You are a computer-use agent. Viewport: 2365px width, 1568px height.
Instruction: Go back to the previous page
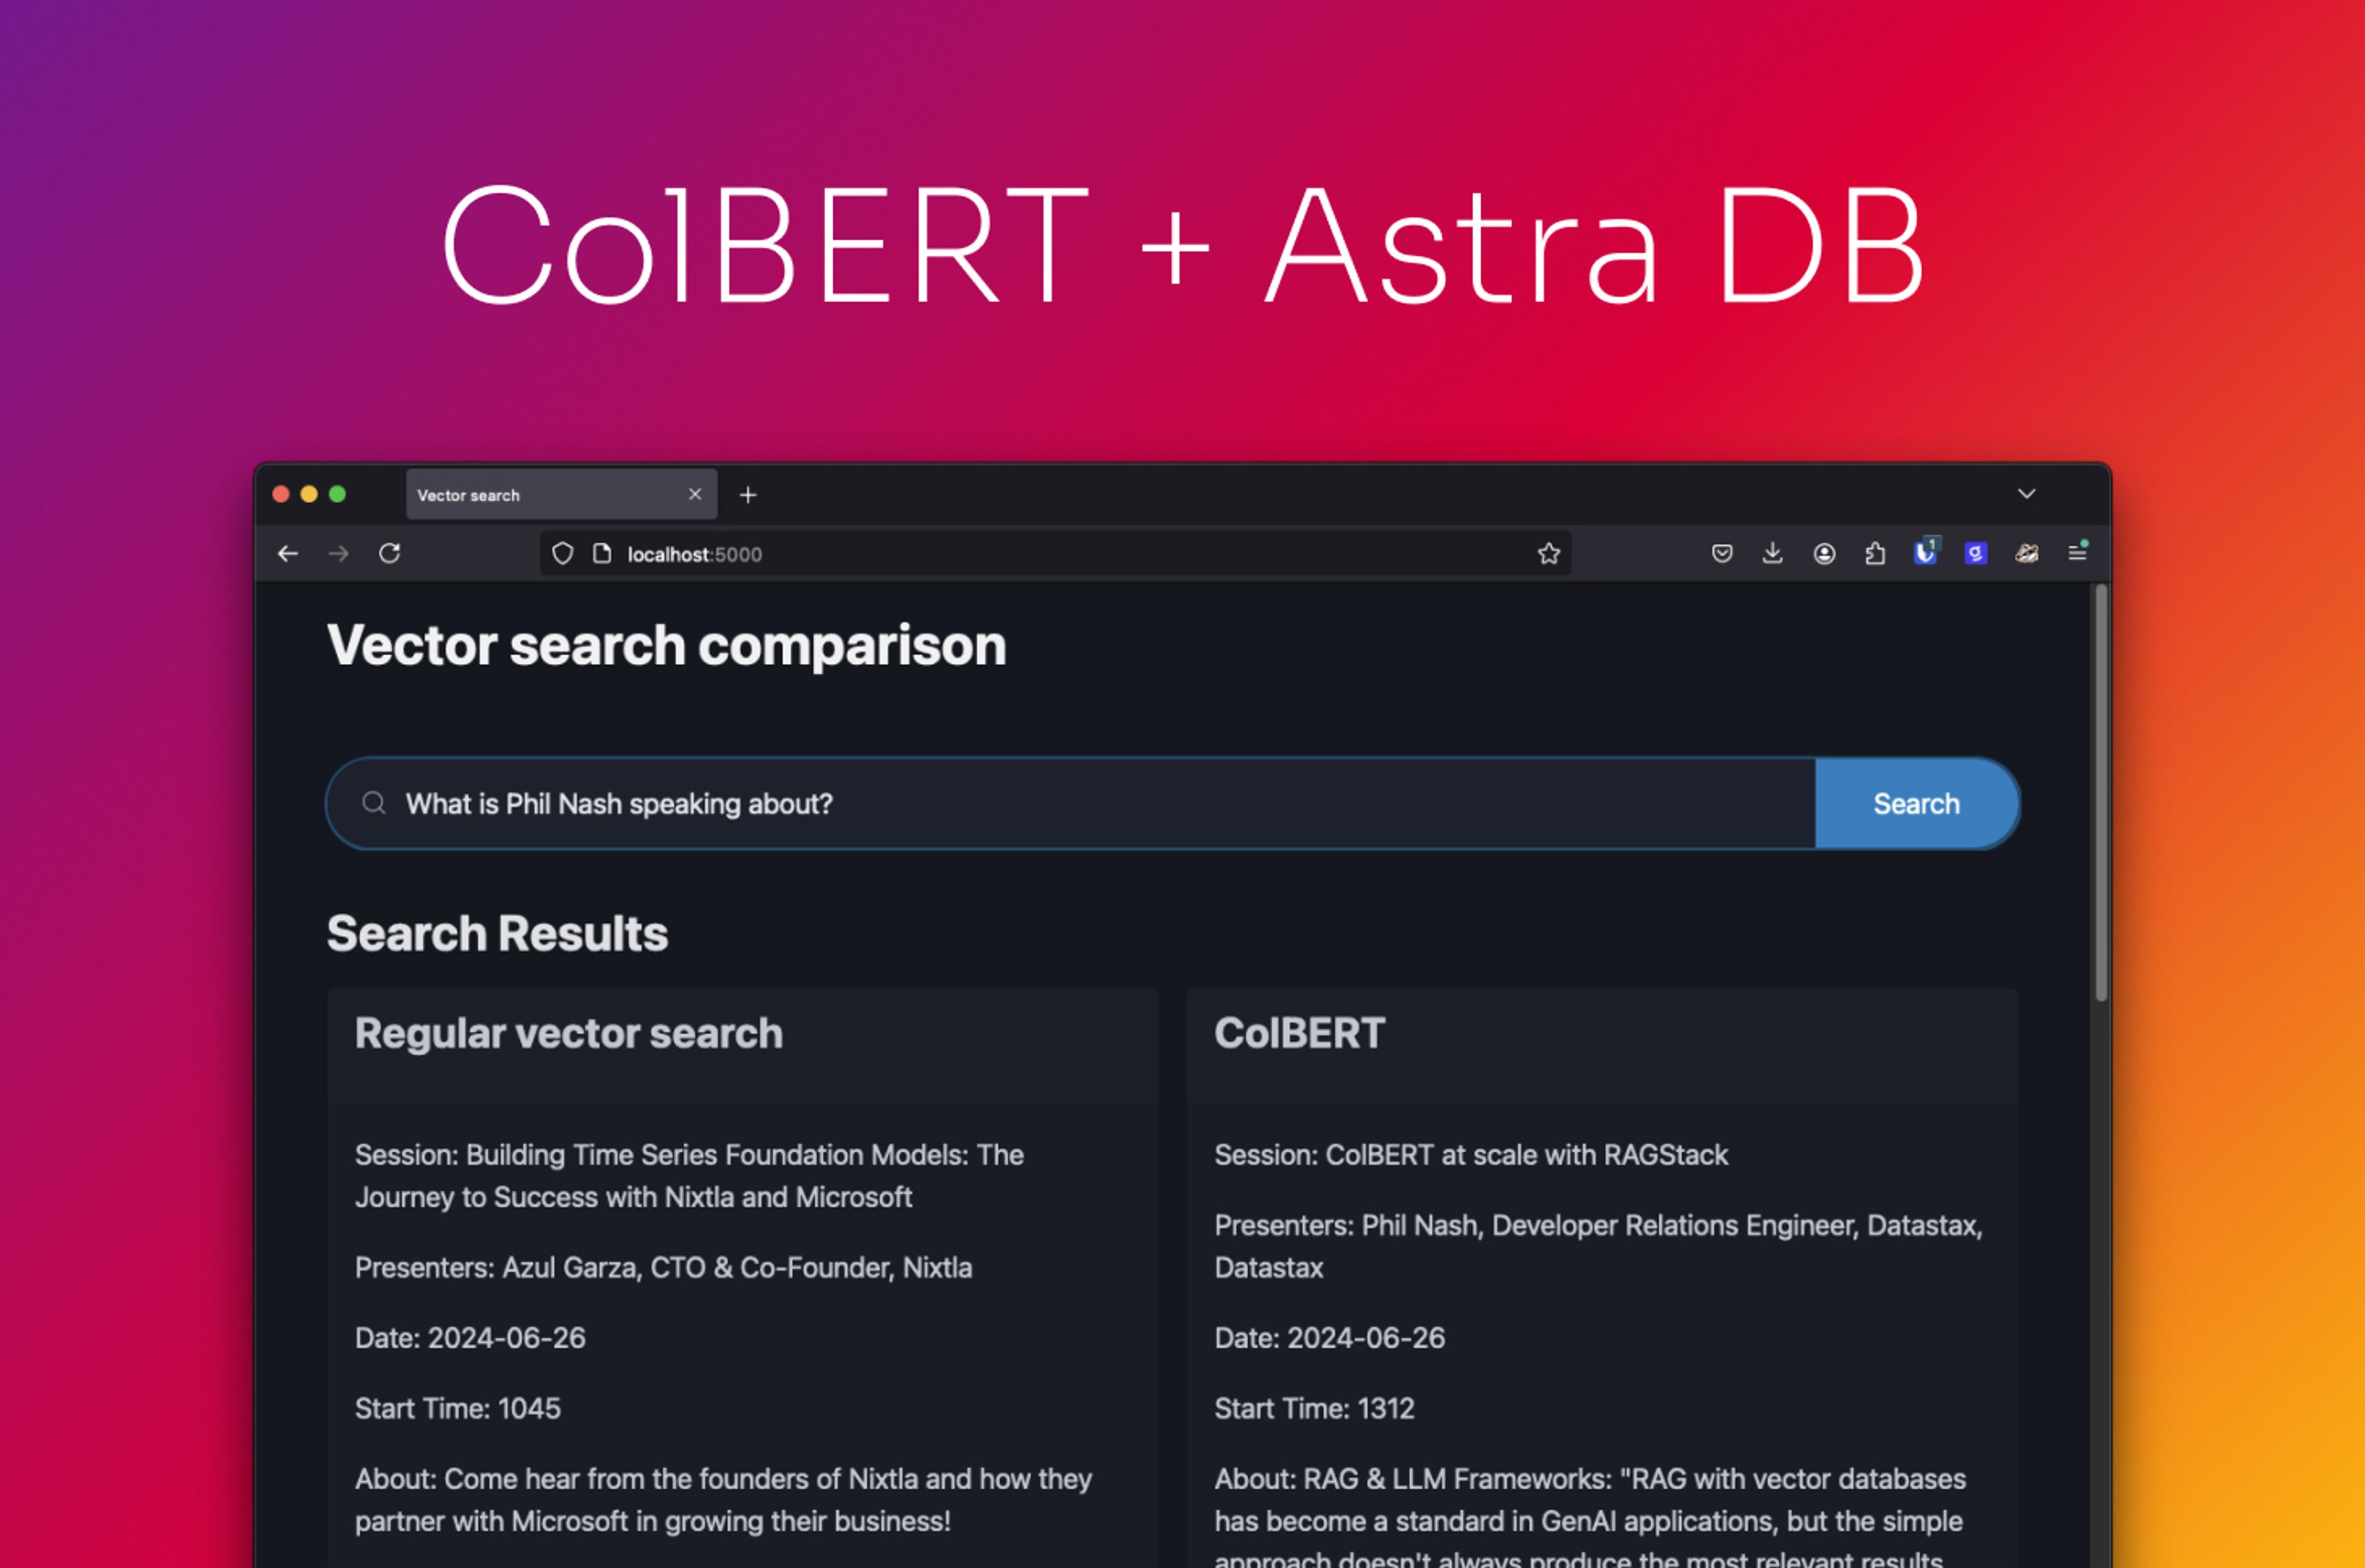point(288,553)
